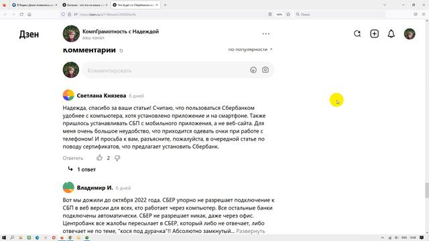Open the Pocket icon left of hamburger menu
This screenshot has width=429, height=241.
[x=416, y=14]
